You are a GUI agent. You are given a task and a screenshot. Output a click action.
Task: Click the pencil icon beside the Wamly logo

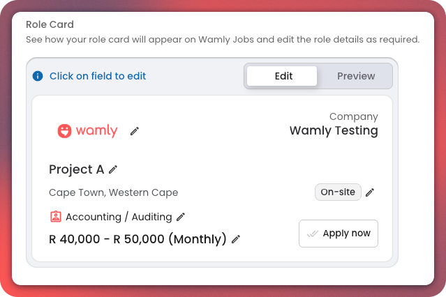(135, 131)
